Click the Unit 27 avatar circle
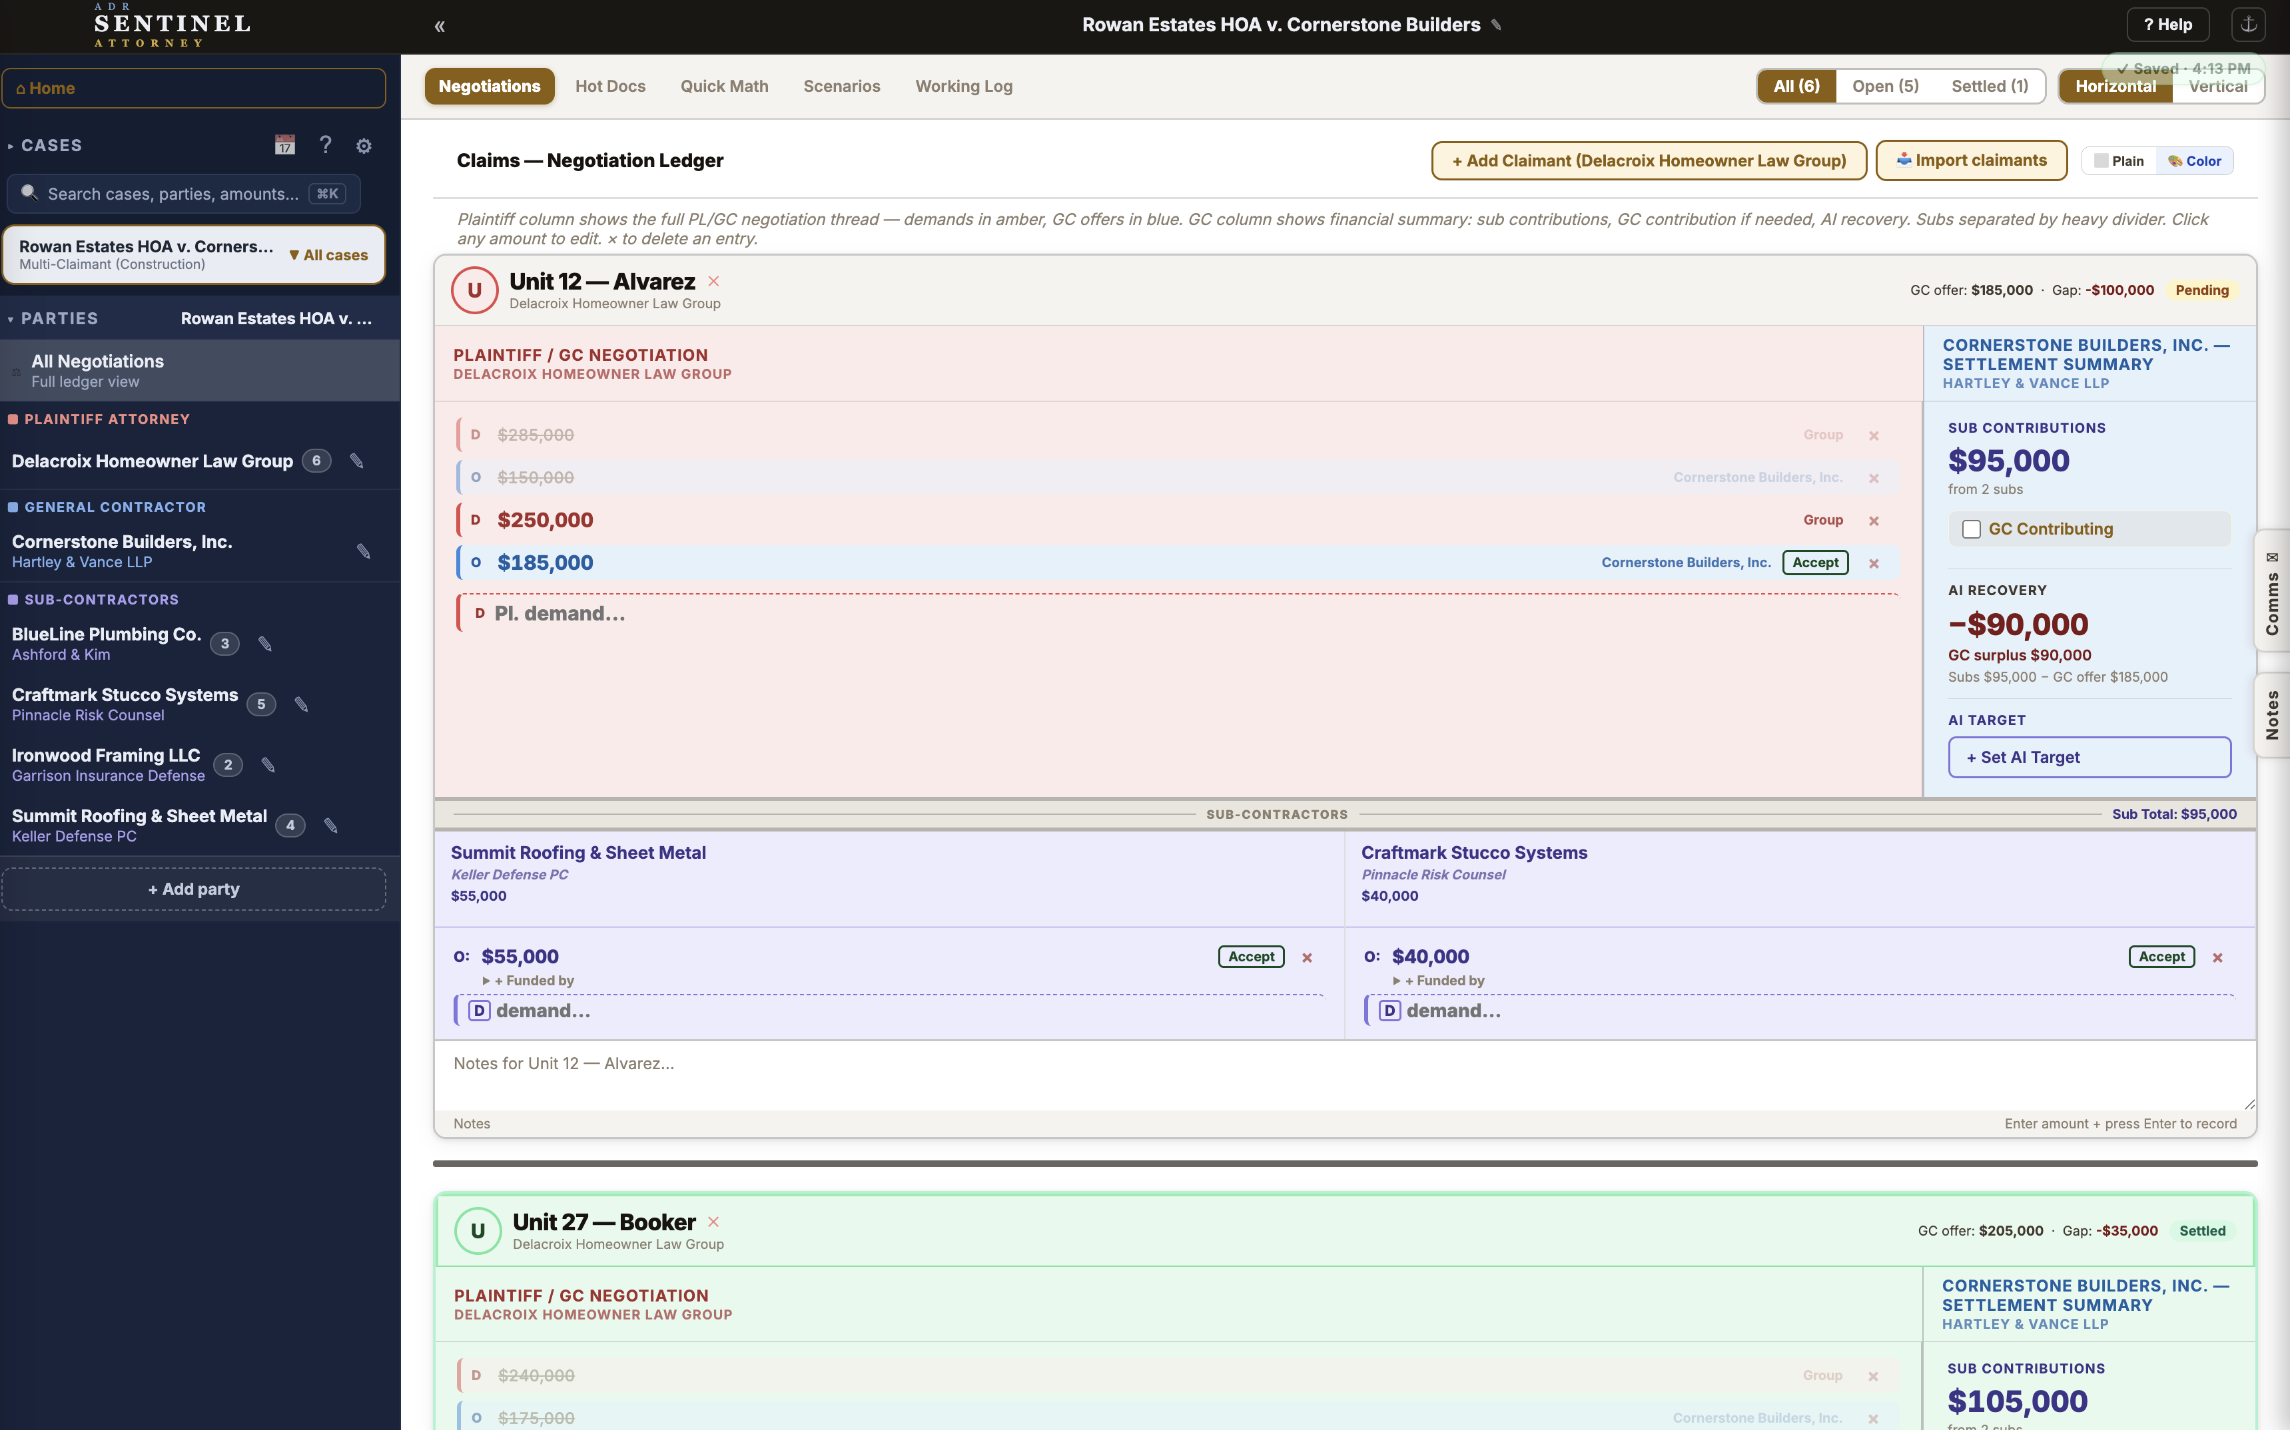The height and width of the screenshot is (1430, 2290). tap(478, 1232)
